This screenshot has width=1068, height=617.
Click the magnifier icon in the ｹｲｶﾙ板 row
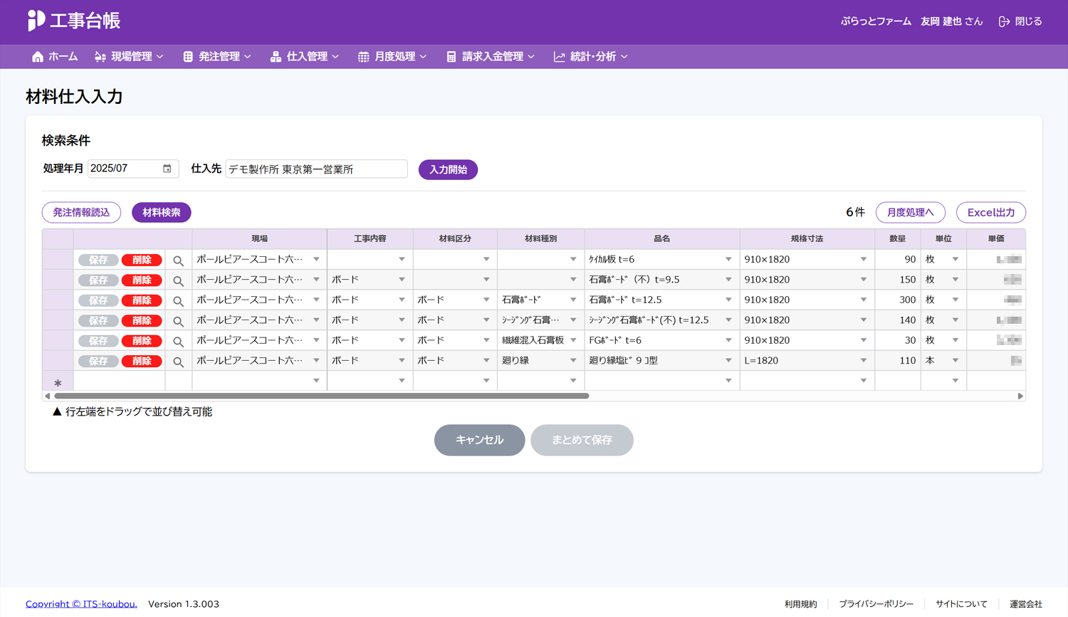click(179, 260)
